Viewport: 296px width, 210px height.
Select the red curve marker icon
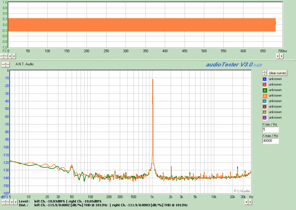[264, 84]
